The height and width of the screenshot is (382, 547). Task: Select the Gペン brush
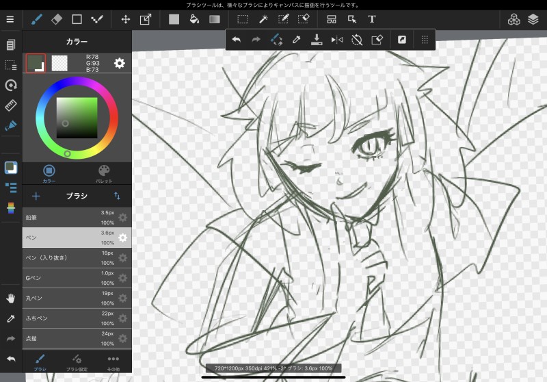point(77,278)
